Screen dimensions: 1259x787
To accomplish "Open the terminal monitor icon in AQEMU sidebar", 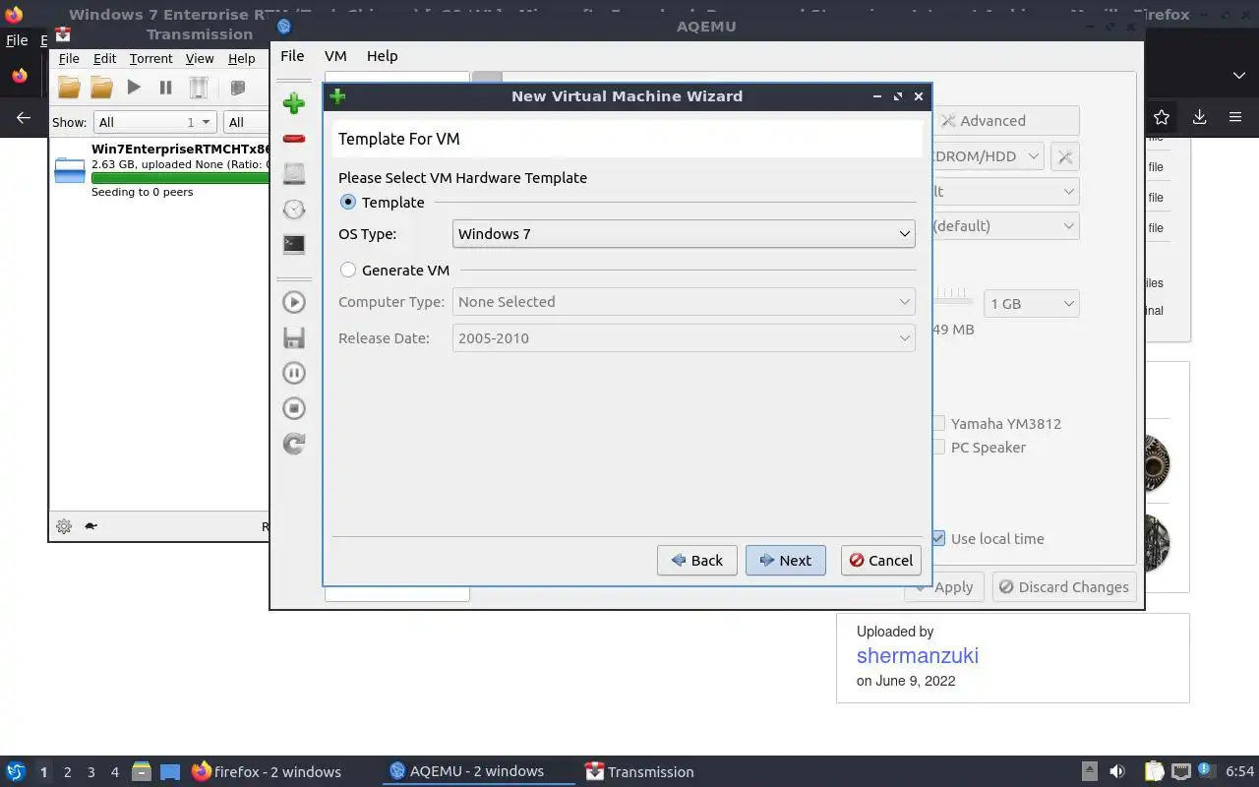I will (293, 244).
